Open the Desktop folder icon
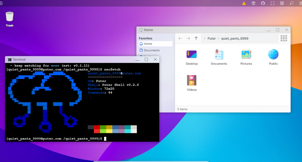302x162 pixels. tap(192, 54)
